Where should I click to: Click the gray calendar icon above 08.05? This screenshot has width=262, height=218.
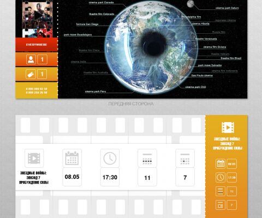tap(72, 158)
